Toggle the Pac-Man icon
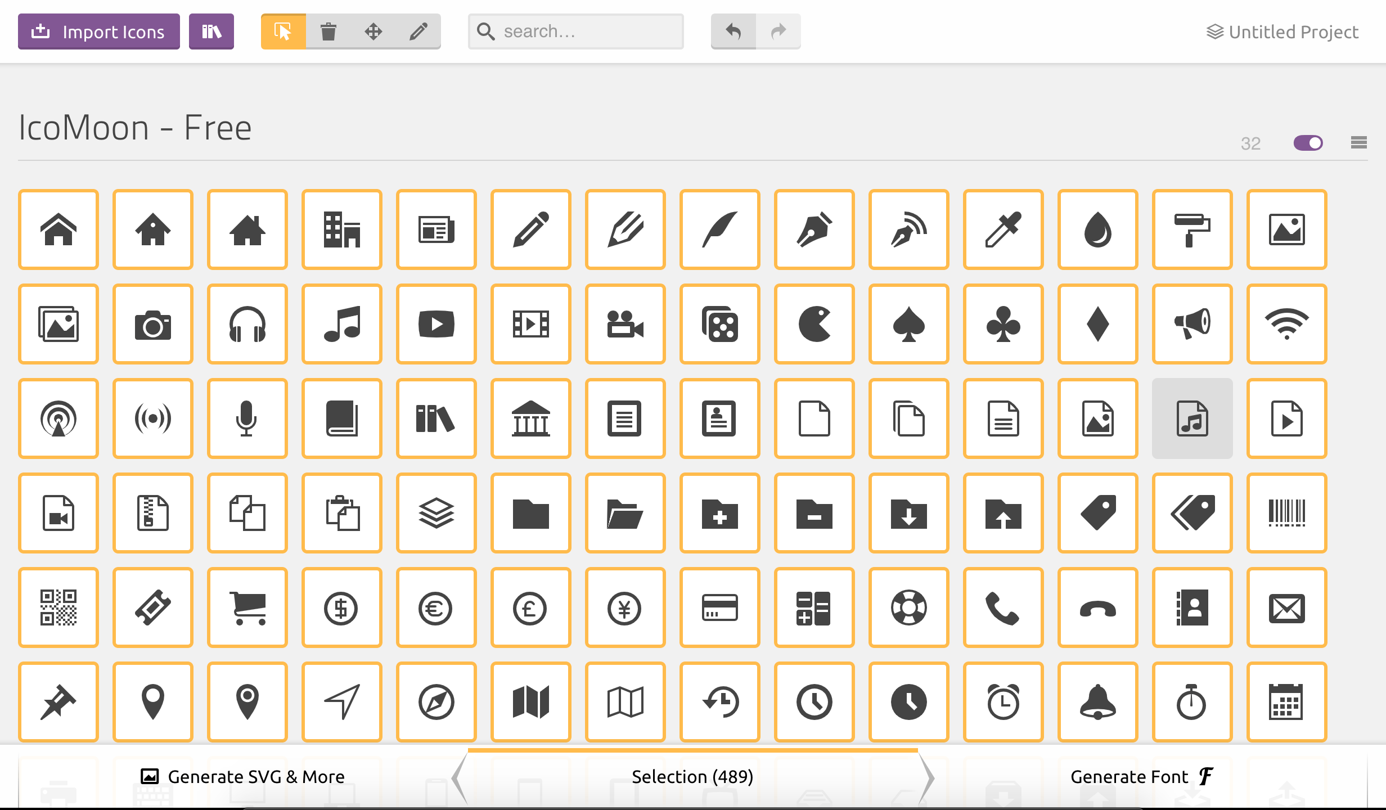Viewport: 1386px width, 810px height. (814, 324)
